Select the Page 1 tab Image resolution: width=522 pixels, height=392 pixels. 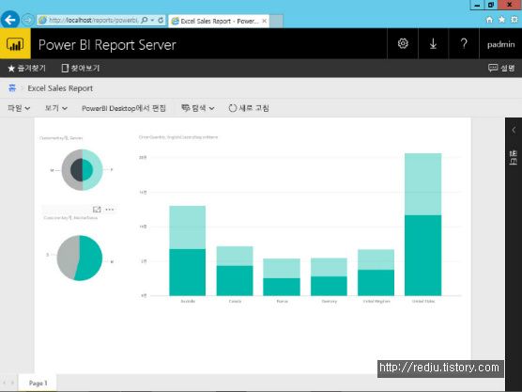click(38, 383)
